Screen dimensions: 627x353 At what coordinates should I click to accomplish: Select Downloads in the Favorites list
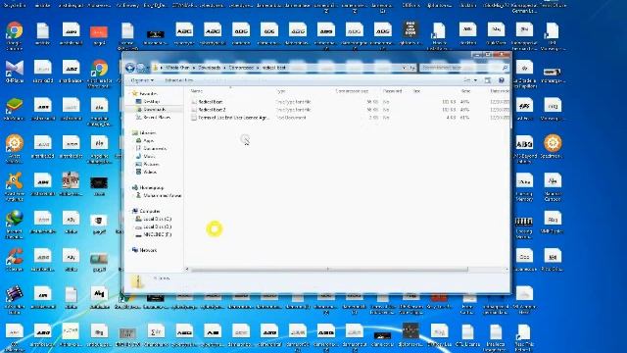tap(150, 109)
